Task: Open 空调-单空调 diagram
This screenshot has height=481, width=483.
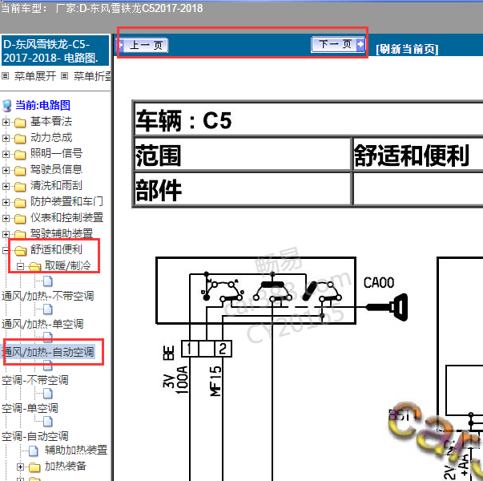Action: [30, 408]
